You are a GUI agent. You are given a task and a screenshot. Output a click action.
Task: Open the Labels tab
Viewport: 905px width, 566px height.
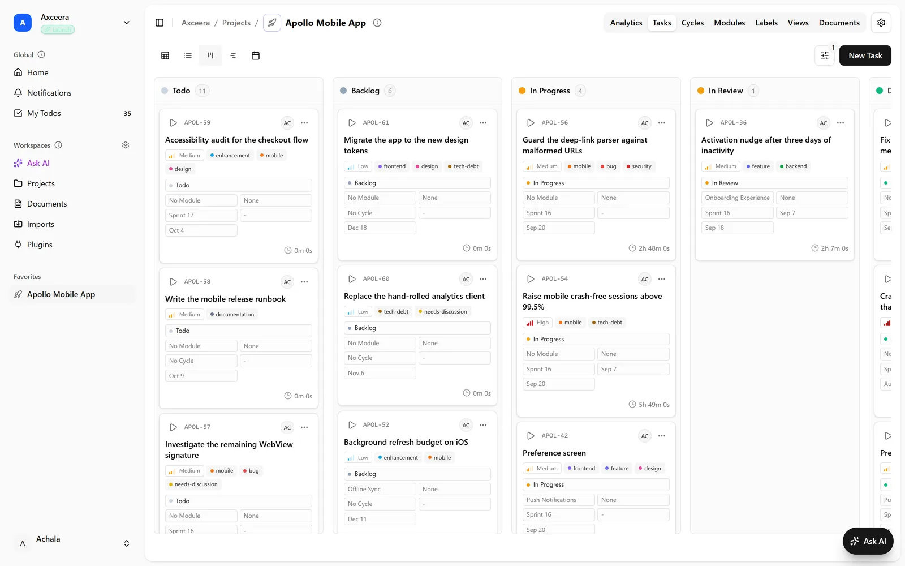(766, 23)
